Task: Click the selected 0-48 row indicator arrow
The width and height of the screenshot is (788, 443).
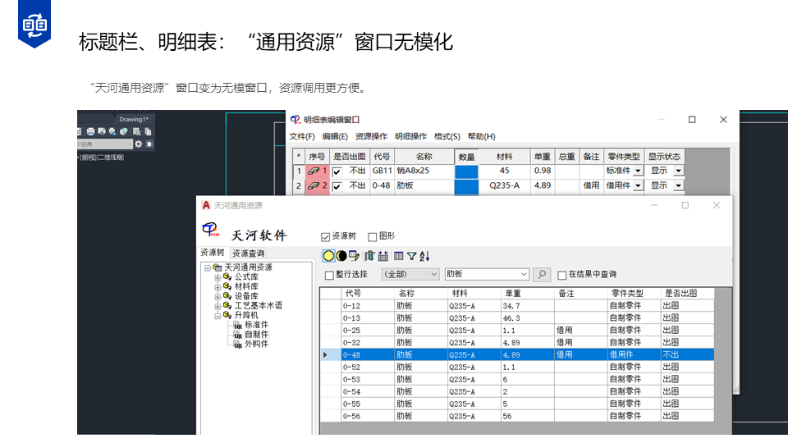Action: tap(326, 355)
